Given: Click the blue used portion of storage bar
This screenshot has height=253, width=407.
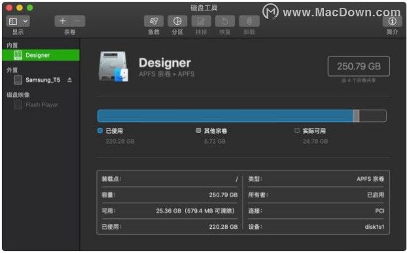Looking at the screenshot, I should [x=225, y=116].
